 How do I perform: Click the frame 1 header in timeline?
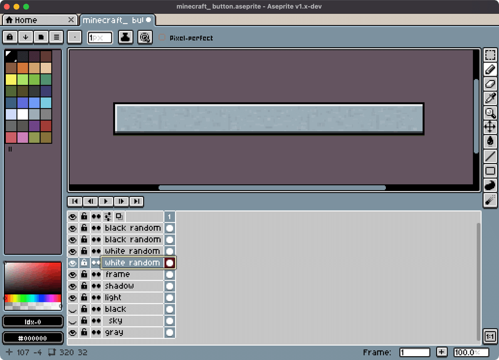(x=170, y=216)
